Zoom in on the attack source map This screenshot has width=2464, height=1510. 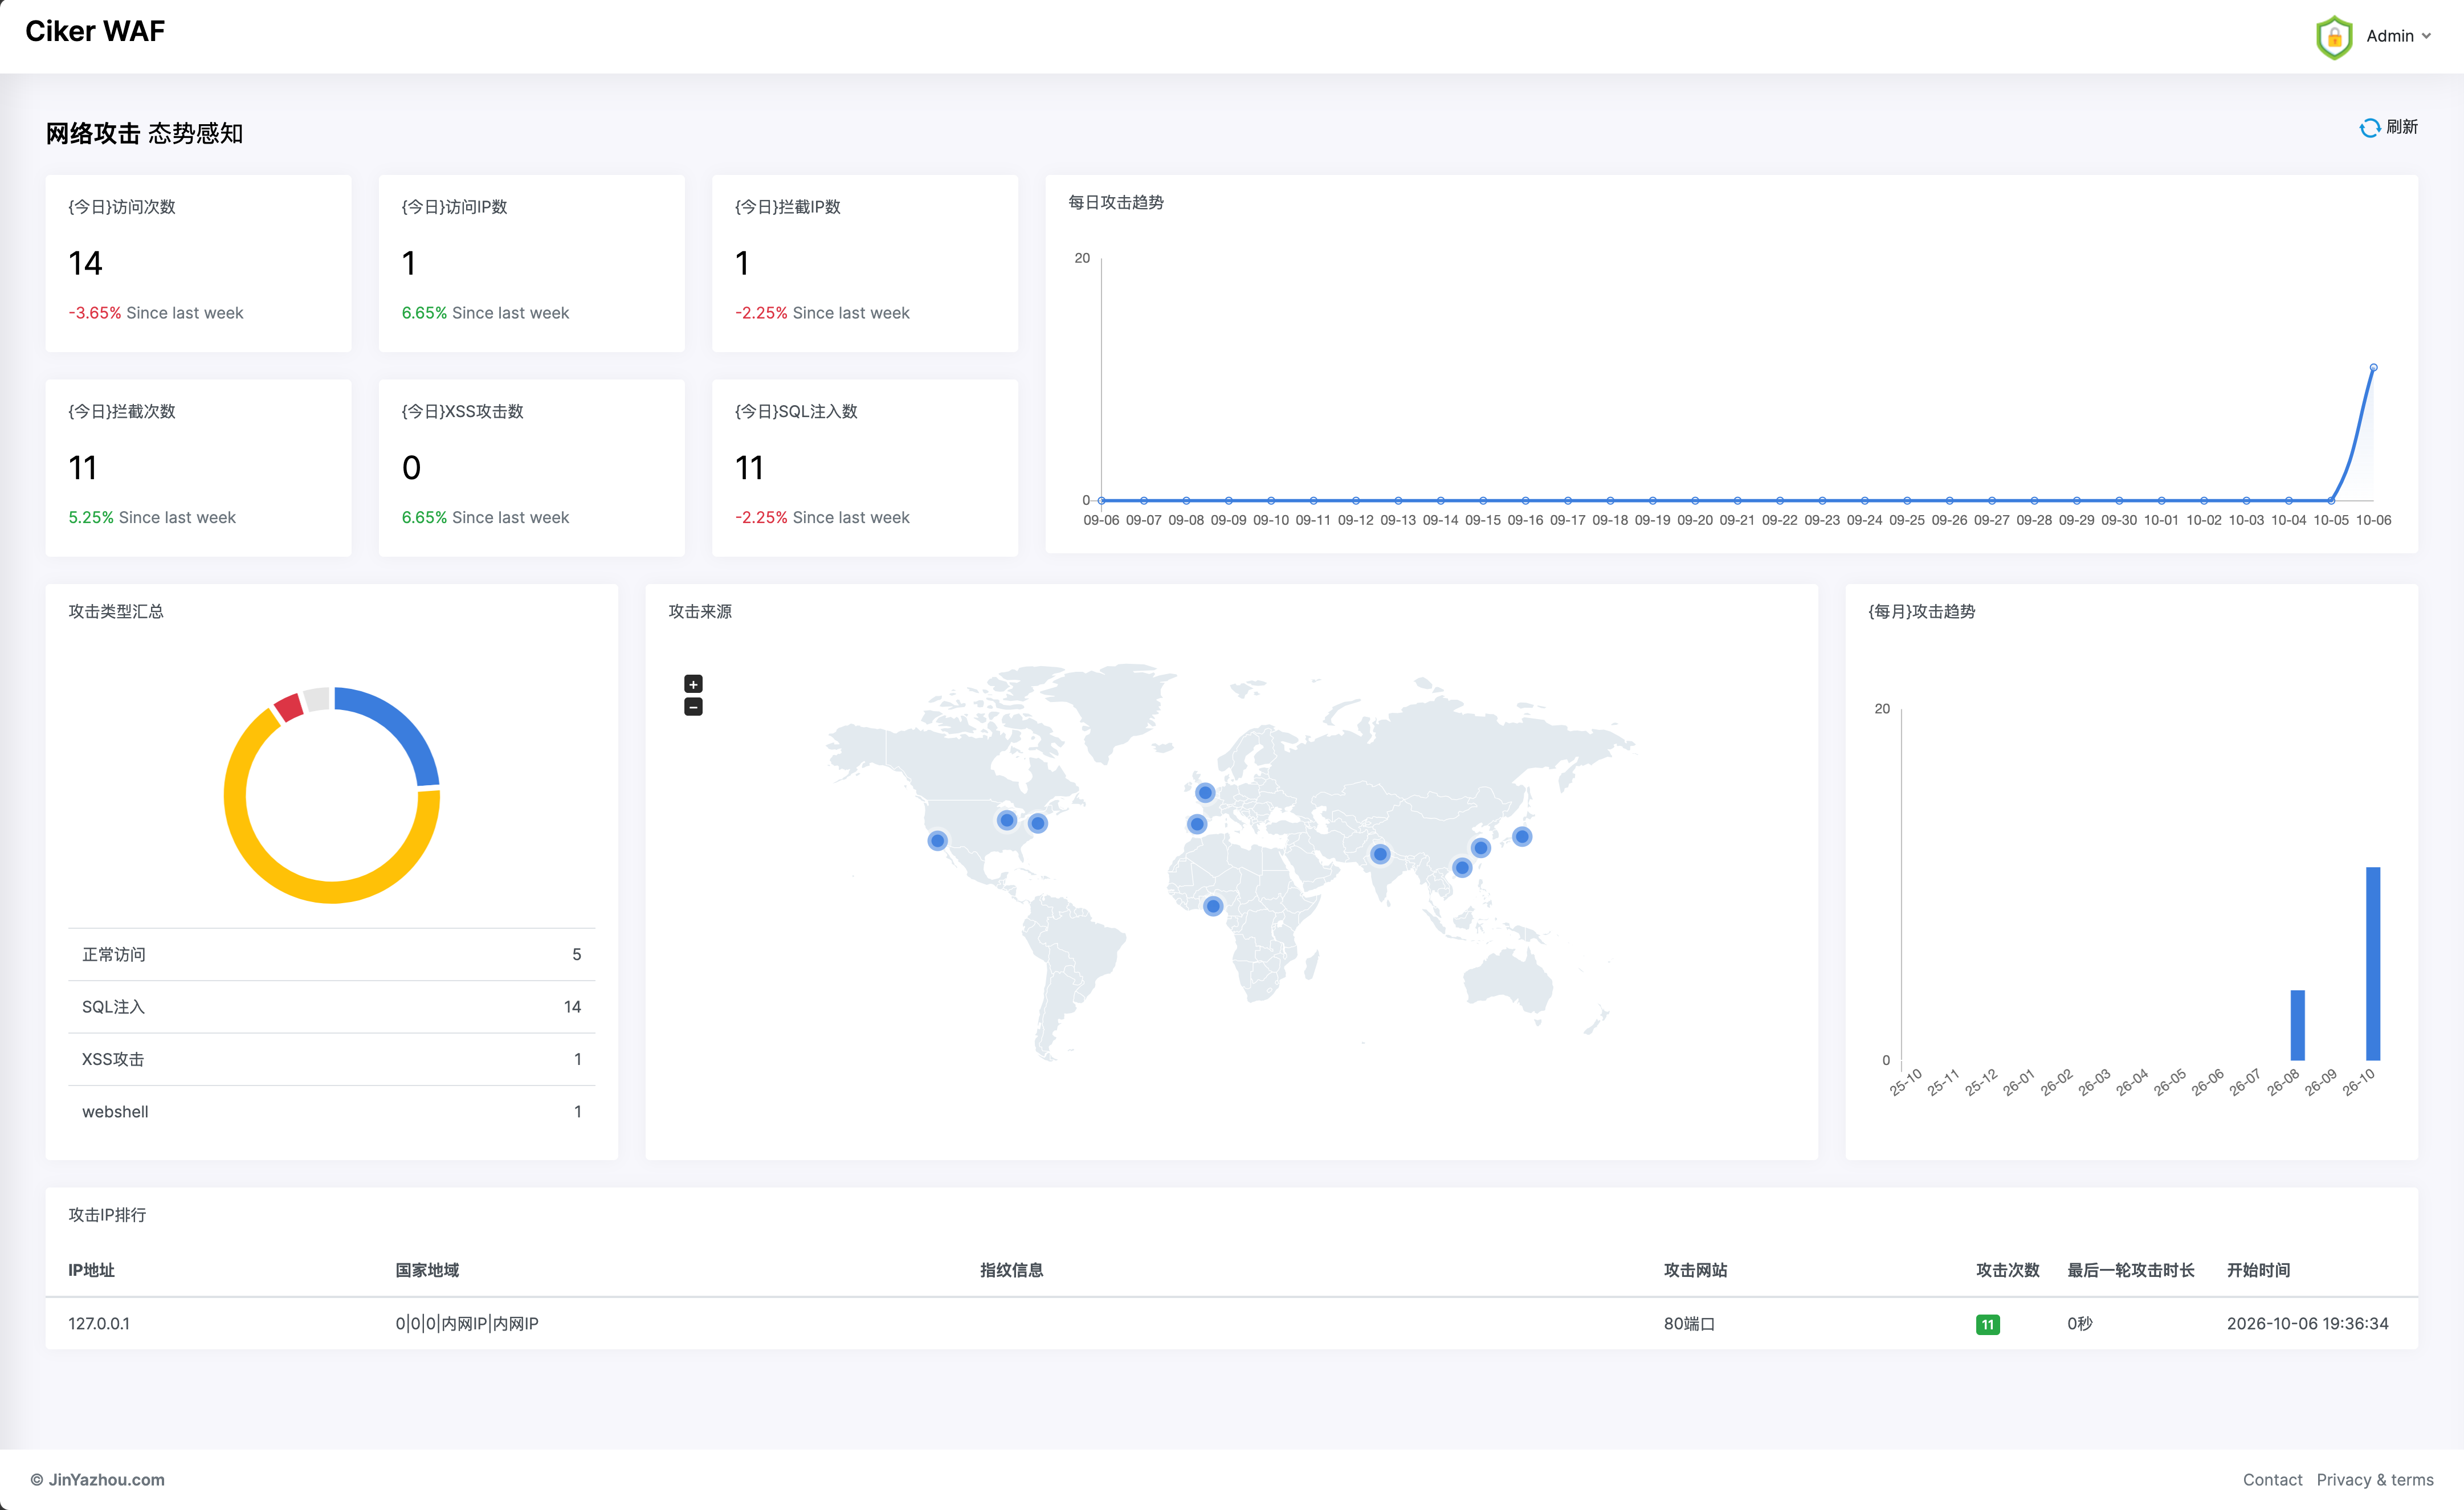pyautogui.click(x=693, y=684)
